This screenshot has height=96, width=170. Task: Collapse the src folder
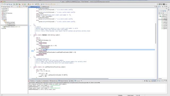coord(3,21)
